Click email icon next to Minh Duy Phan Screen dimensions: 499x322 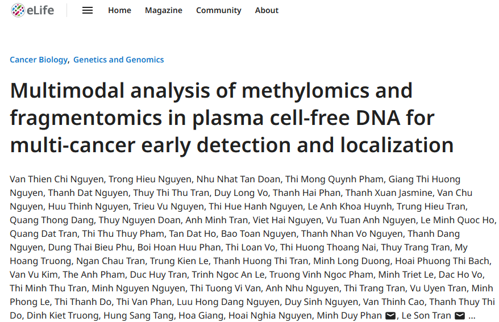click(390, 316)
